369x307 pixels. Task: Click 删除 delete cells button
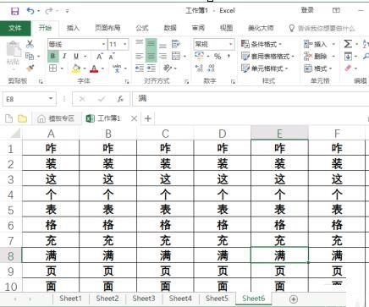tap(316, 57)
